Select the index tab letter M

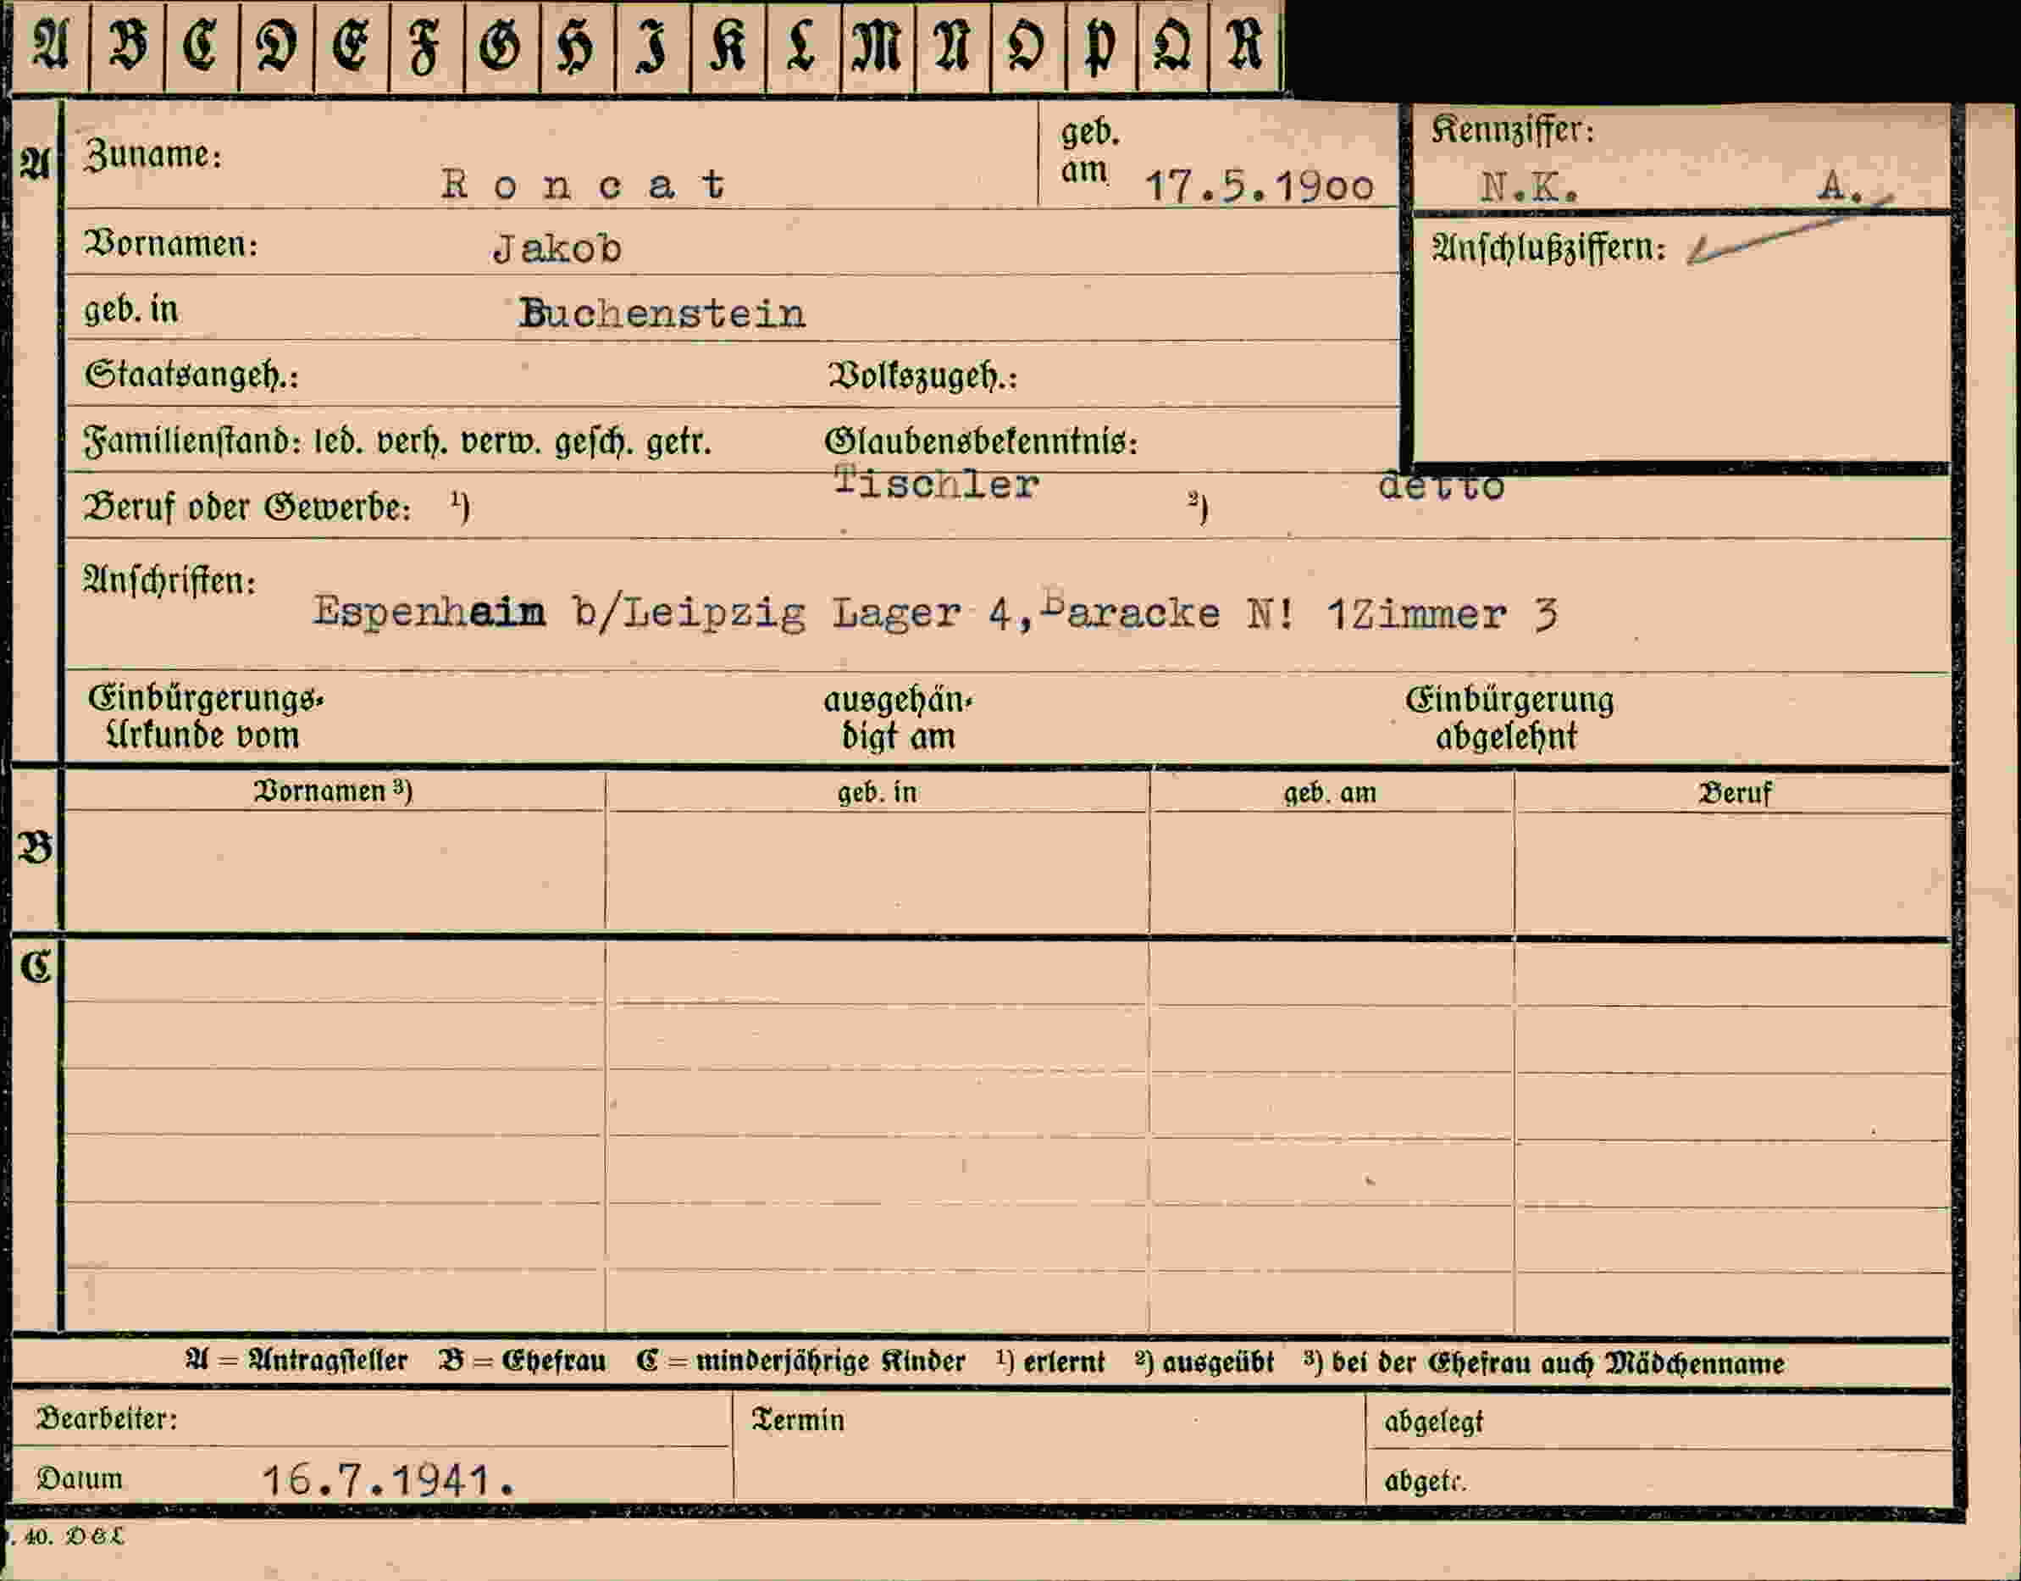pos(877,47)
